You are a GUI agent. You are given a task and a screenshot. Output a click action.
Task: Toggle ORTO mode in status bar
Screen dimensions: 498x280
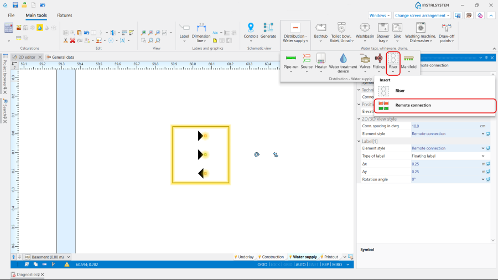[262, 265]
